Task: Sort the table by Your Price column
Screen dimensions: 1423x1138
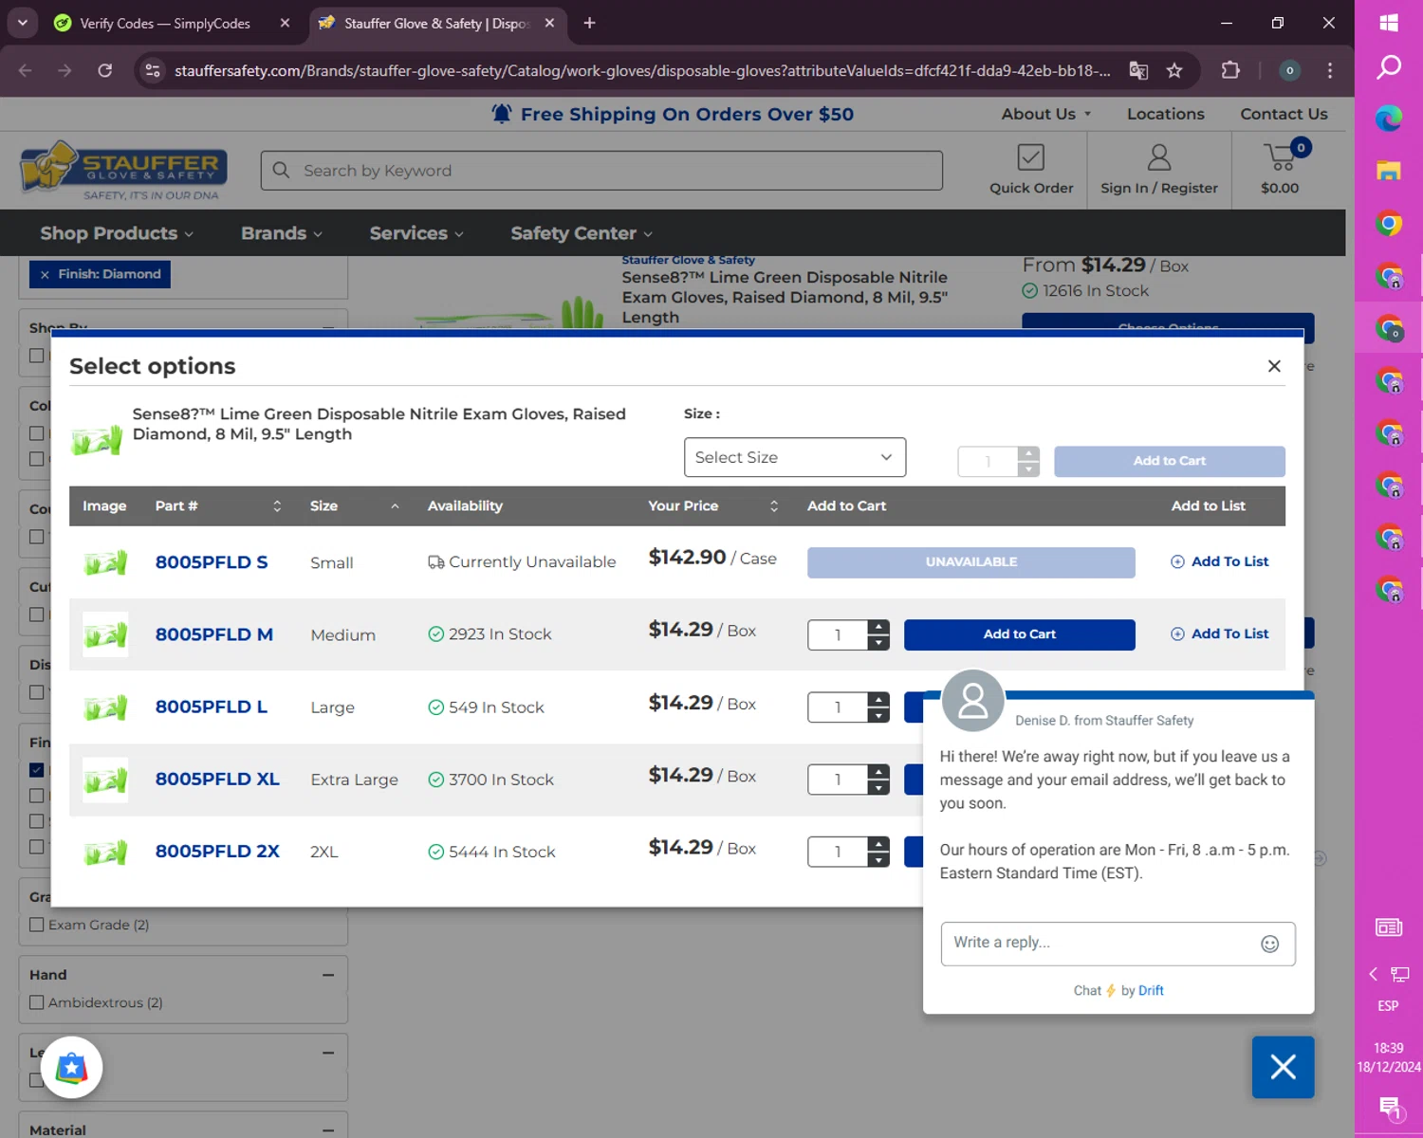Action: click(774, 506)
